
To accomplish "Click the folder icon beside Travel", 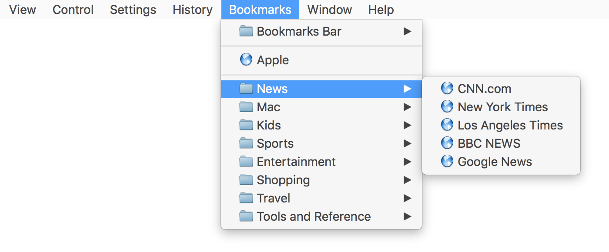I will 246,198.
